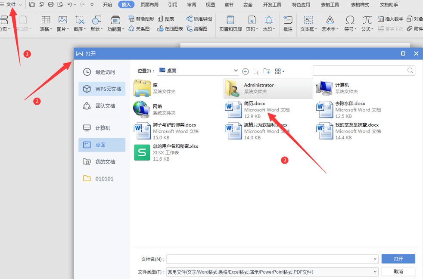Select 最近访问 in dialog sidebar

pyautogui.click(x=102, y=72)
